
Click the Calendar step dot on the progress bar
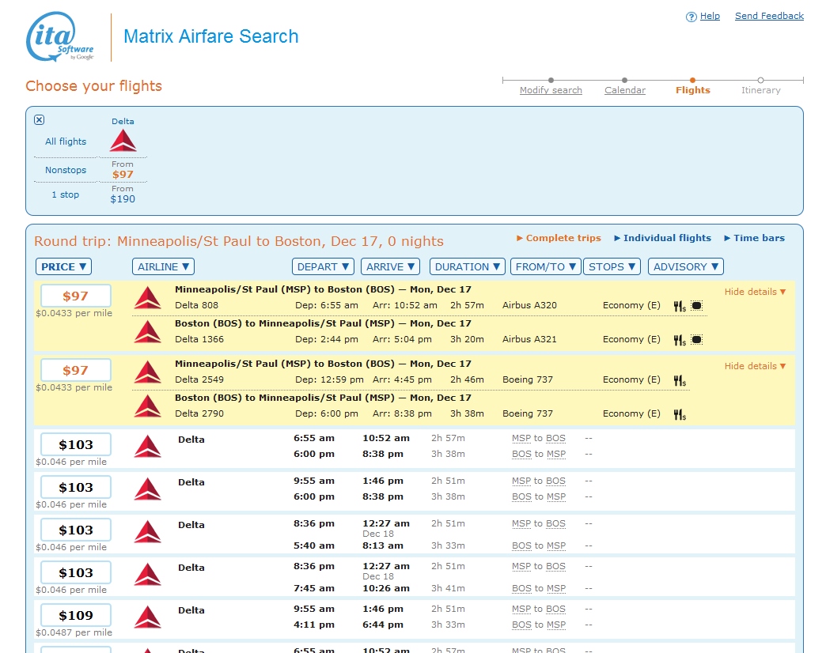pos(624,77)
